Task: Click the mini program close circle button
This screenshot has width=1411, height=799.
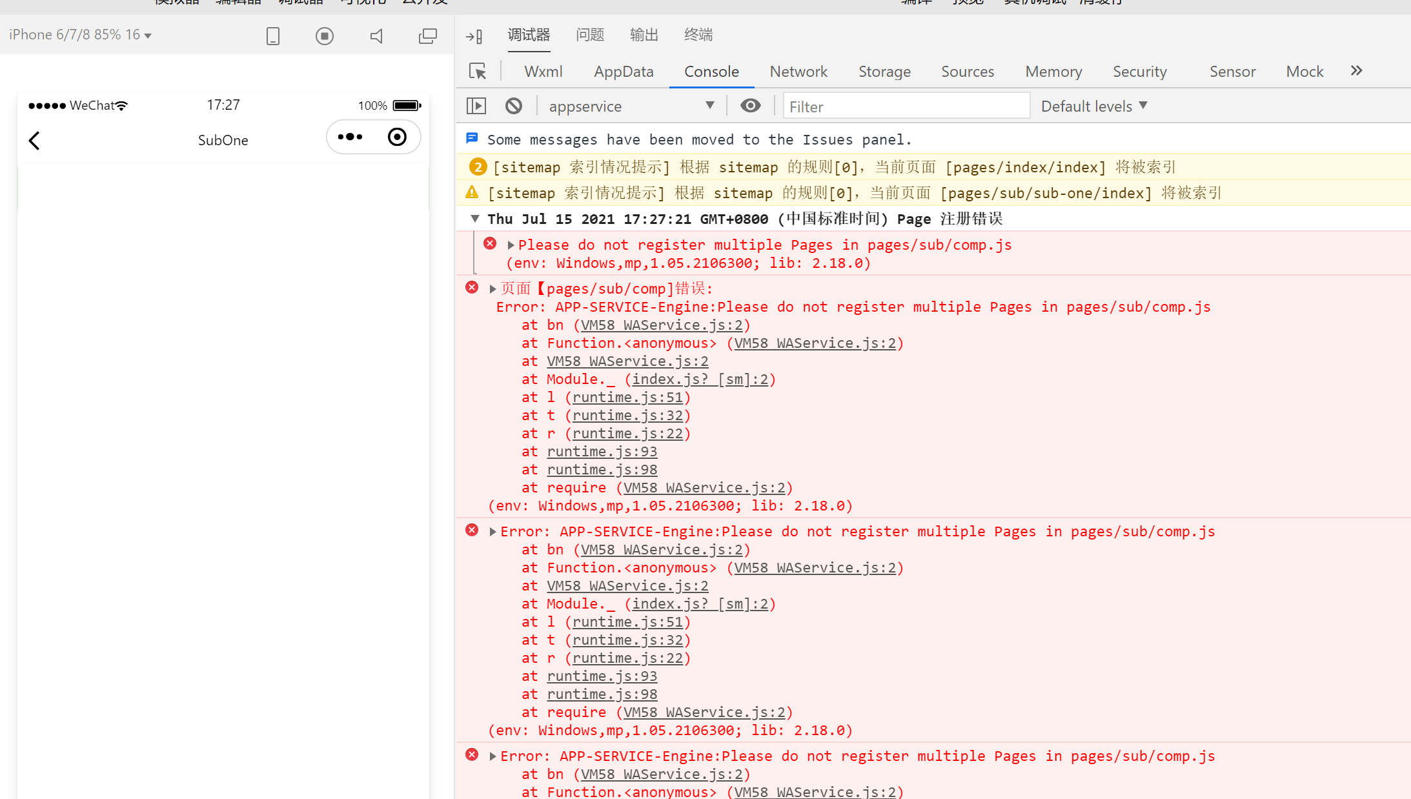Action: [397, 137]
